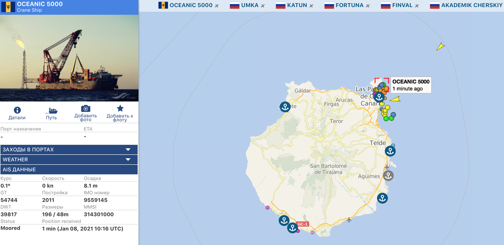Click the Teror town label on map
The image size is (504, 245).
pos(337,121)
